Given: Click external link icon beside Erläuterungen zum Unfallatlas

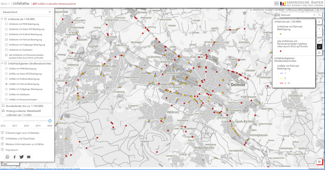Looking at the screenshot, I should coord(2,133).
